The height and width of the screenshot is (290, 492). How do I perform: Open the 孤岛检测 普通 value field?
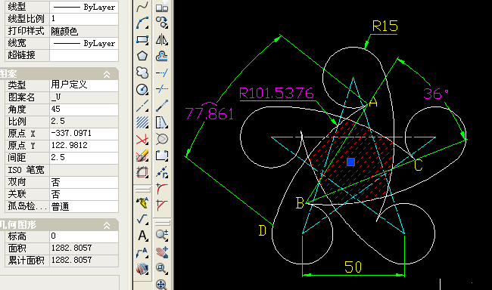coord(84,206)
